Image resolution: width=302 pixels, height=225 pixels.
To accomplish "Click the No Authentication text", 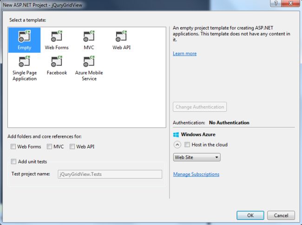I will [229, 122].
